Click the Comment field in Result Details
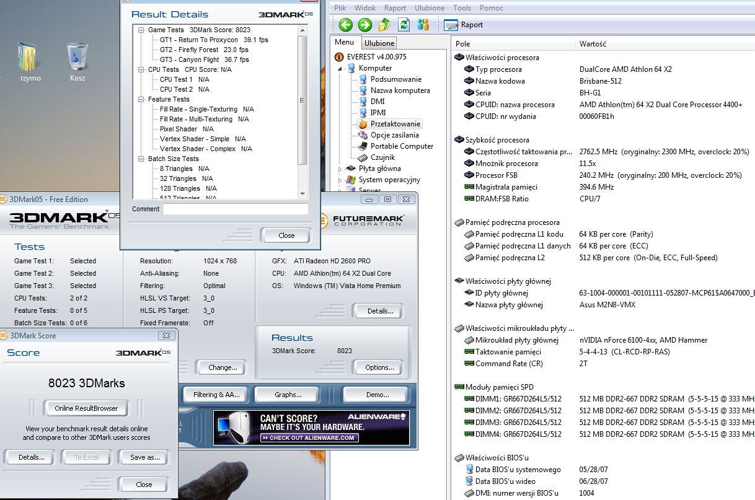The height and width of the screenshot is (500, 755). pos(236,209)
